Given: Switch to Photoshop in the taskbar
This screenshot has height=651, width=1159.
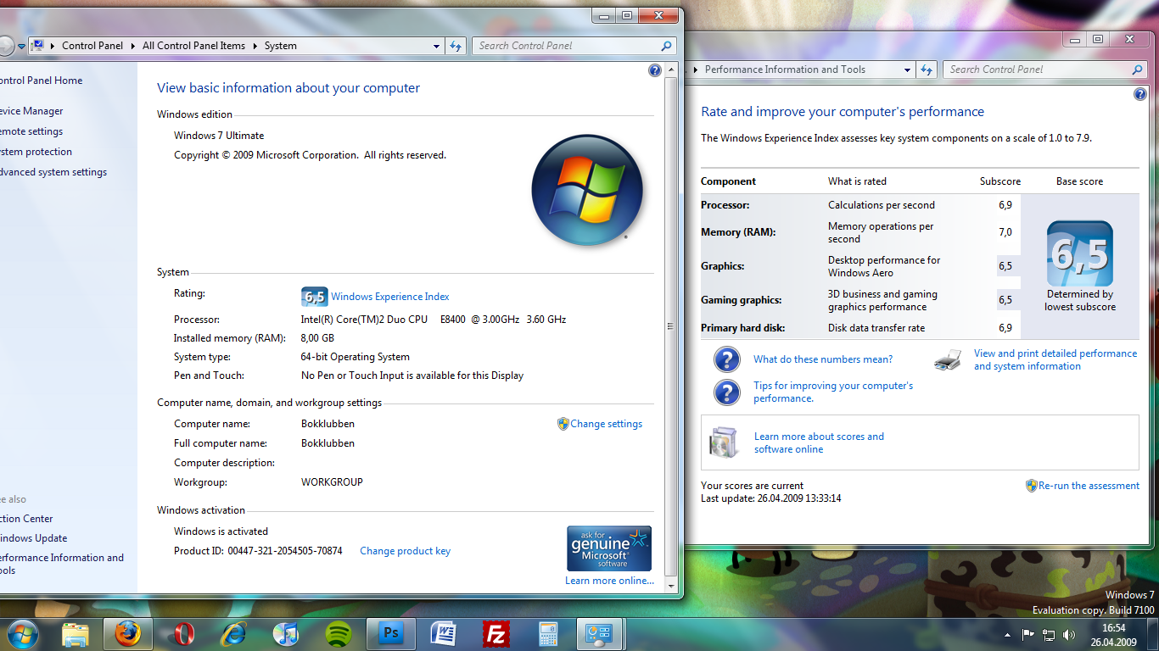Looking at the screenshot, I should point(391,633).
